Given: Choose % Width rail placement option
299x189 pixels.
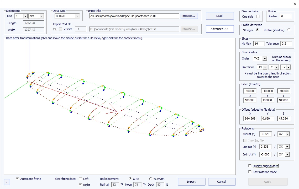Looking at the screenshot, I should point(151,179).
